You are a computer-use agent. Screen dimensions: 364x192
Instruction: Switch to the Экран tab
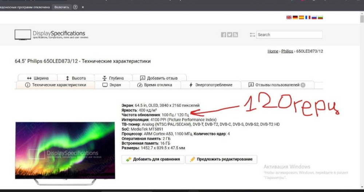click(112, 85)
